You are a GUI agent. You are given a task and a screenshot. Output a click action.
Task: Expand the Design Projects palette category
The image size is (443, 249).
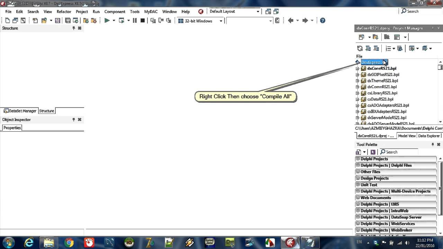tap(358, 178)
